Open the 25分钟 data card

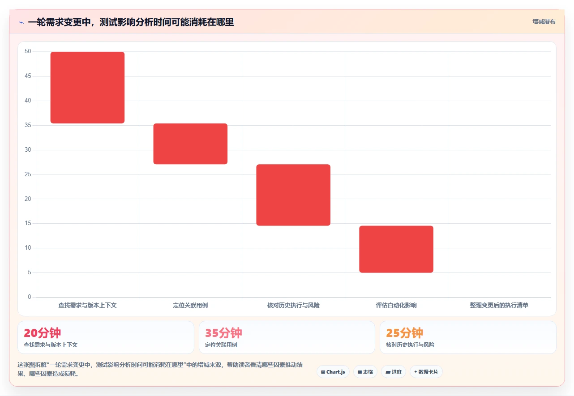[468, 337]
